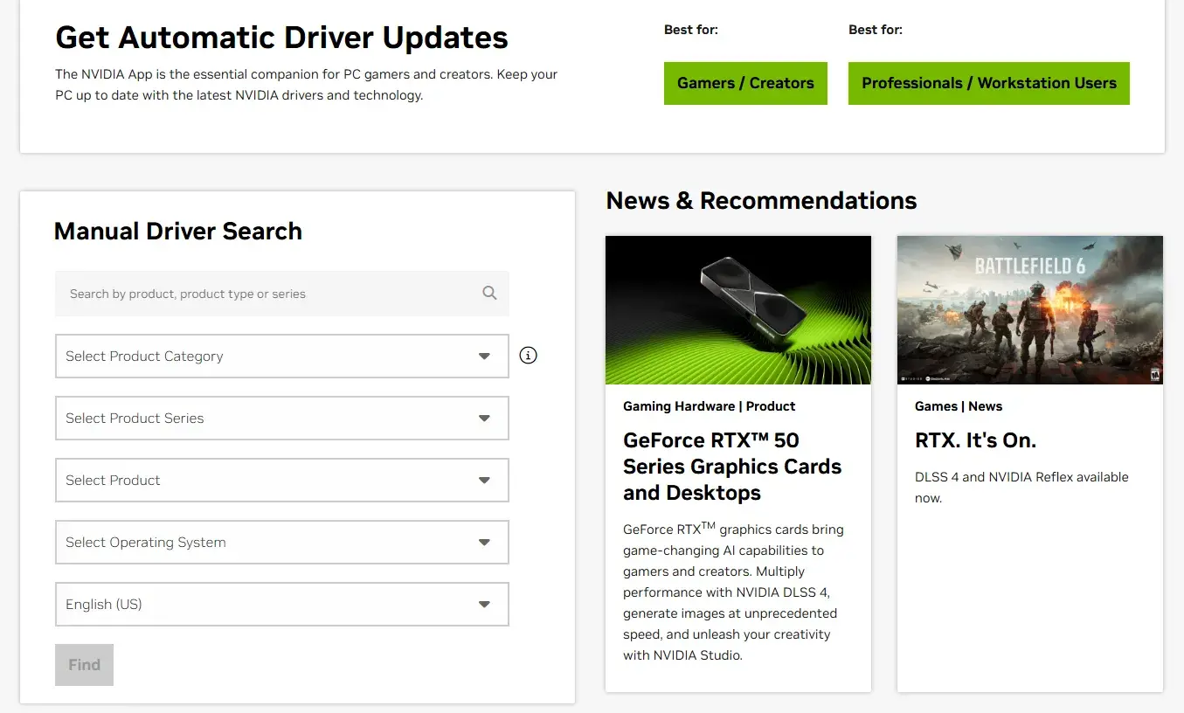Click the chevron on the Select Product field
Screen dimensions: 1184x713
(484, 480)
